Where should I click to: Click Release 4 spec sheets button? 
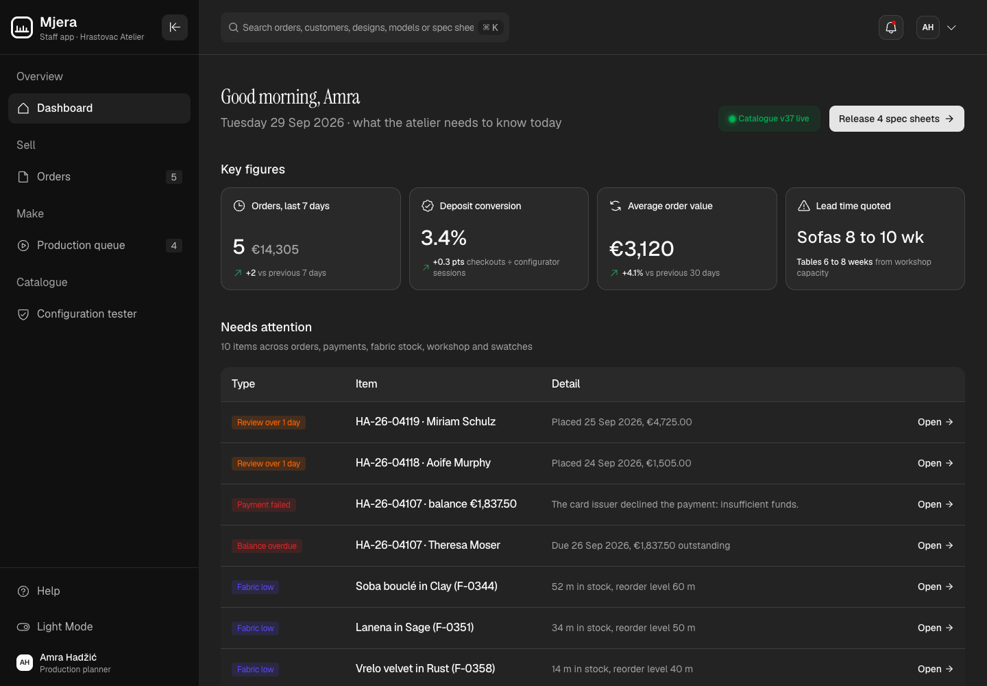tap(897, 119)
